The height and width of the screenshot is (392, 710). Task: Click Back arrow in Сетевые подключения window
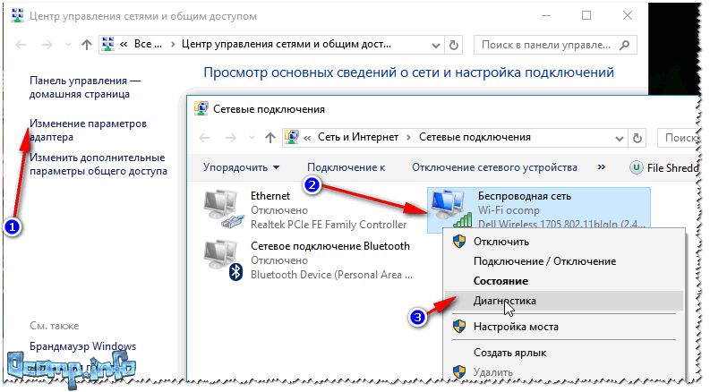tap(204, 138)
